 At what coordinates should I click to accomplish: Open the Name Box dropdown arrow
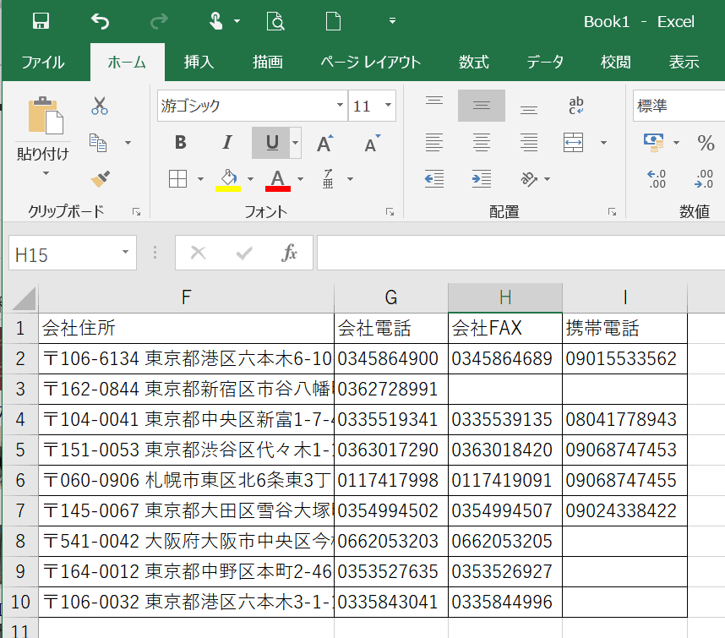(x=125, y=253)
